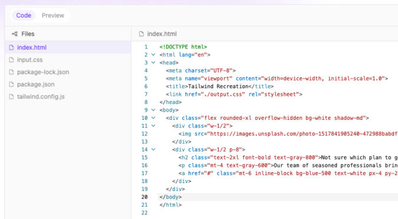Image resolution: width=398 pixels, height=219 pixels.
Task: Fold the flex div on line 10
Action: point(153,117)
